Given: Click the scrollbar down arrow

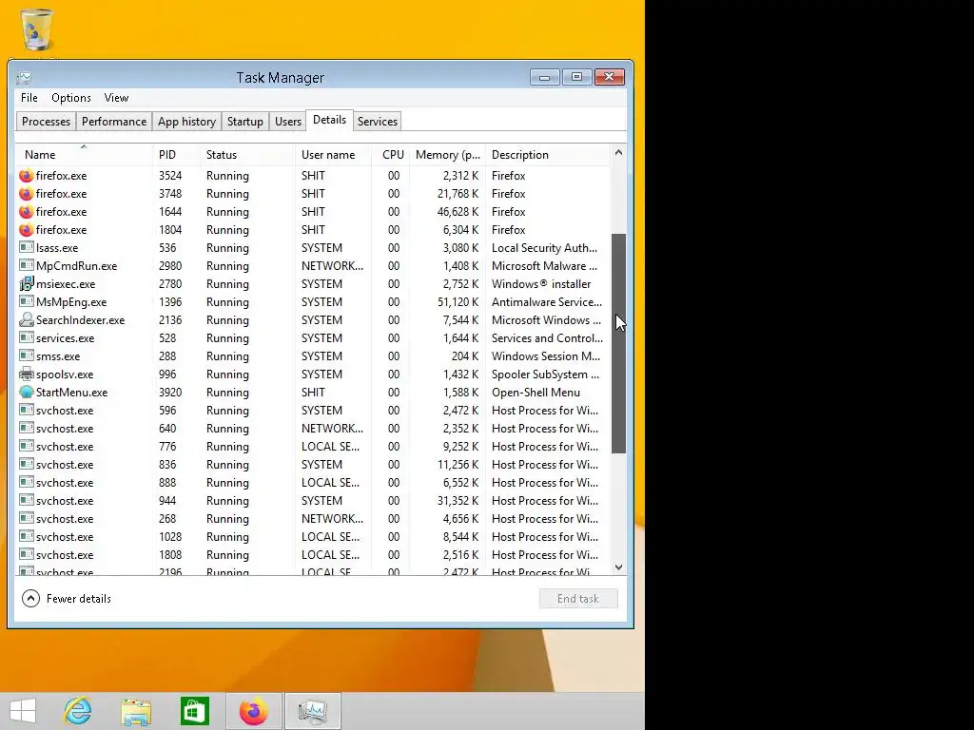Looking at the screenshot, I should (618, 567).
